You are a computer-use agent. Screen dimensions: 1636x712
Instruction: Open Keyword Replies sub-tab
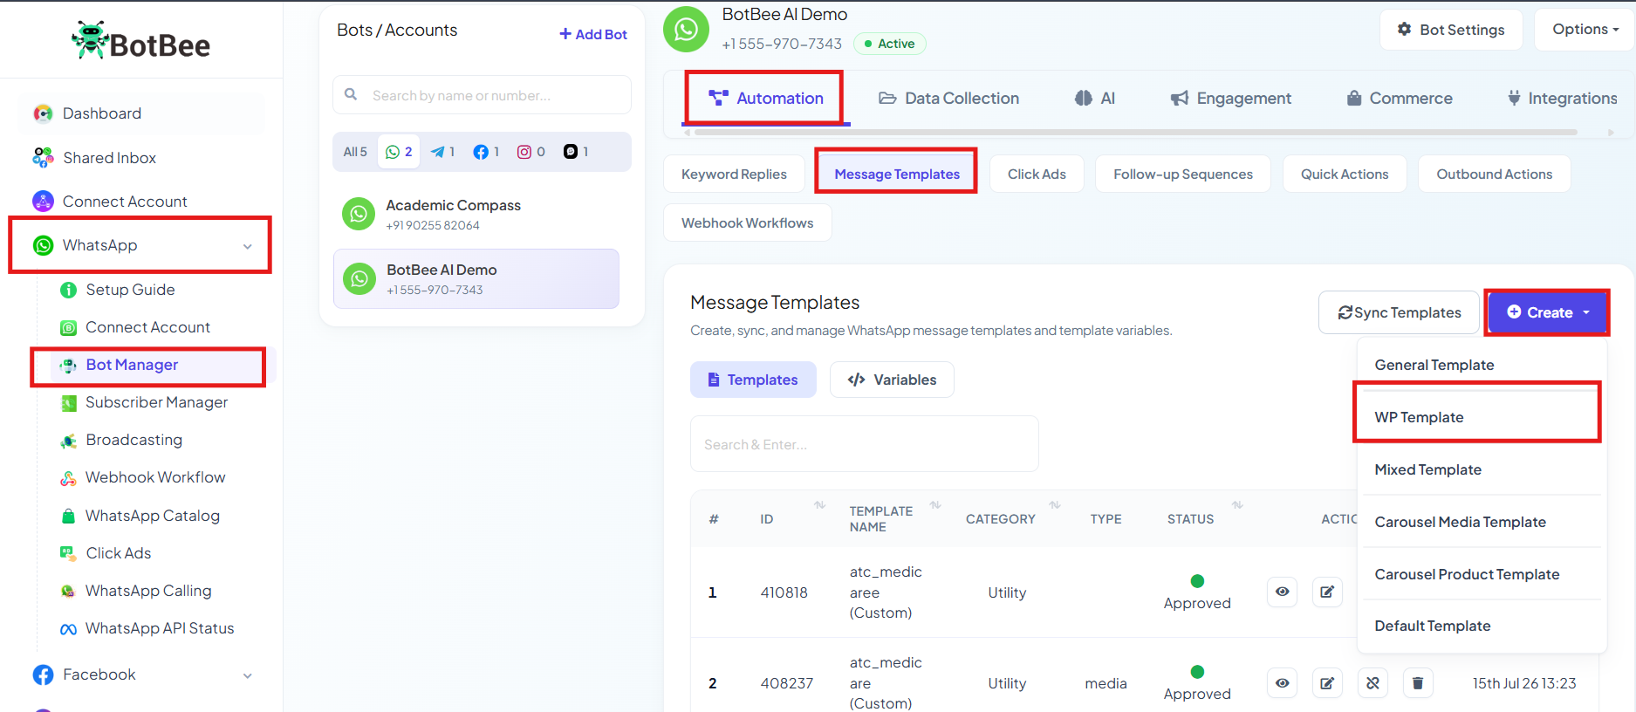(734, 175)
